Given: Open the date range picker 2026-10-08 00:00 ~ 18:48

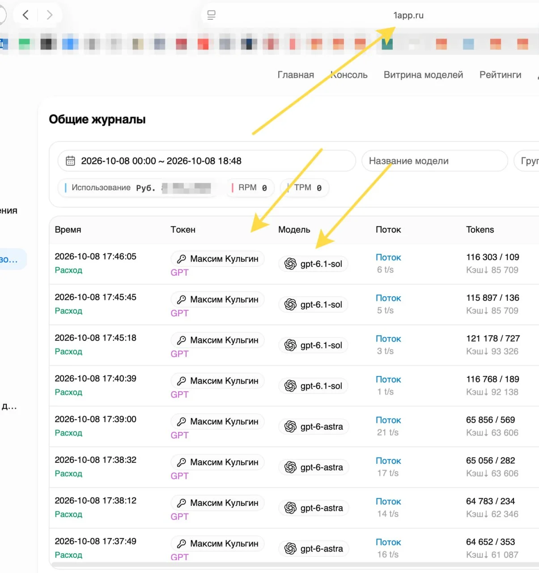Looking at the screenshot, I should [207, 161].
